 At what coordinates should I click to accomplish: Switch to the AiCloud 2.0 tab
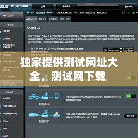click(x=32, y=19)
